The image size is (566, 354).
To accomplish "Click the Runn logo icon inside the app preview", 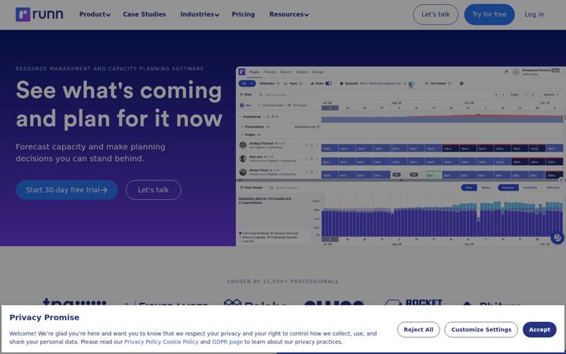I will pyautogui.click(x=242, y=72).
